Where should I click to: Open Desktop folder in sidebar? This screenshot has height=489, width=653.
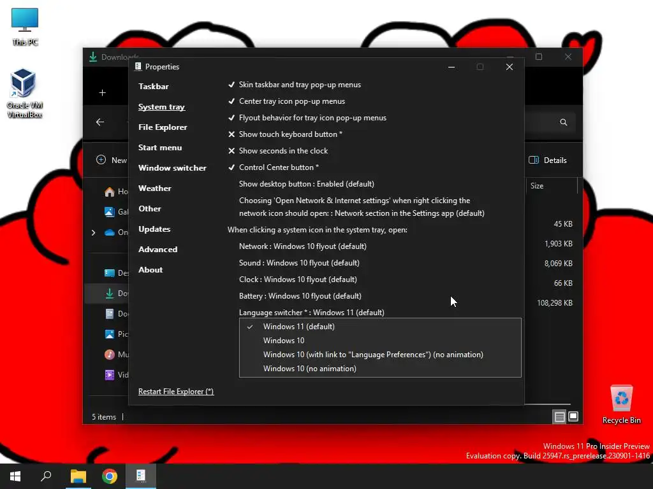(x=115, y=273)
